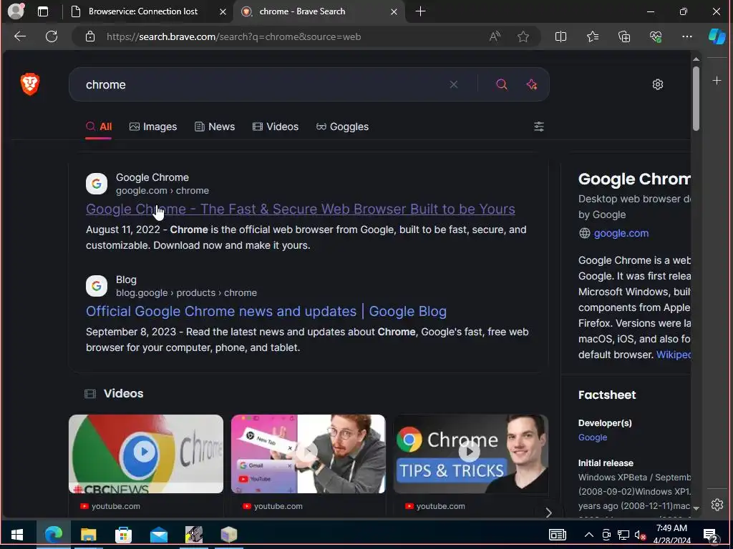Open the Windows Start menu
The width and height of the screenshot is (733, 549).
[x=17, y=535]
